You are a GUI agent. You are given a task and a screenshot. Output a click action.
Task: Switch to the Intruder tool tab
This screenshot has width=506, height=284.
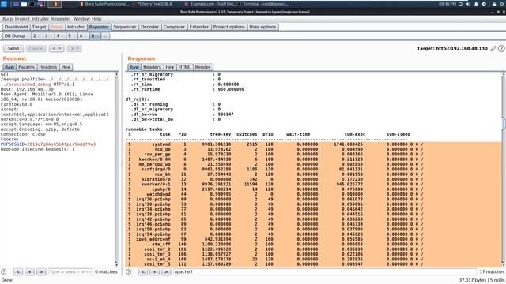pos(76,27)
